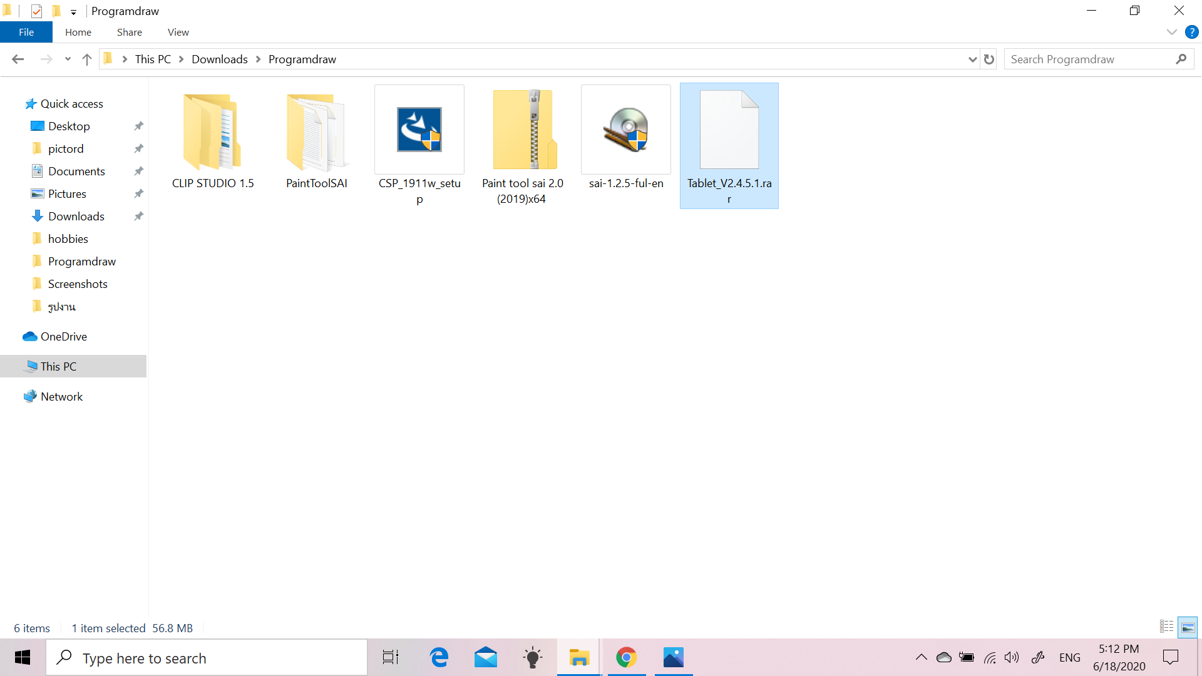Click battery icon in system tray

click(x=967, y=657)
